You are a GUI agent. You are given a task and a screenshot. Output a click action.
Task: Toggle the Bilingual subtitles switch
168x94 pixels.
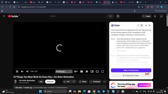66,71
